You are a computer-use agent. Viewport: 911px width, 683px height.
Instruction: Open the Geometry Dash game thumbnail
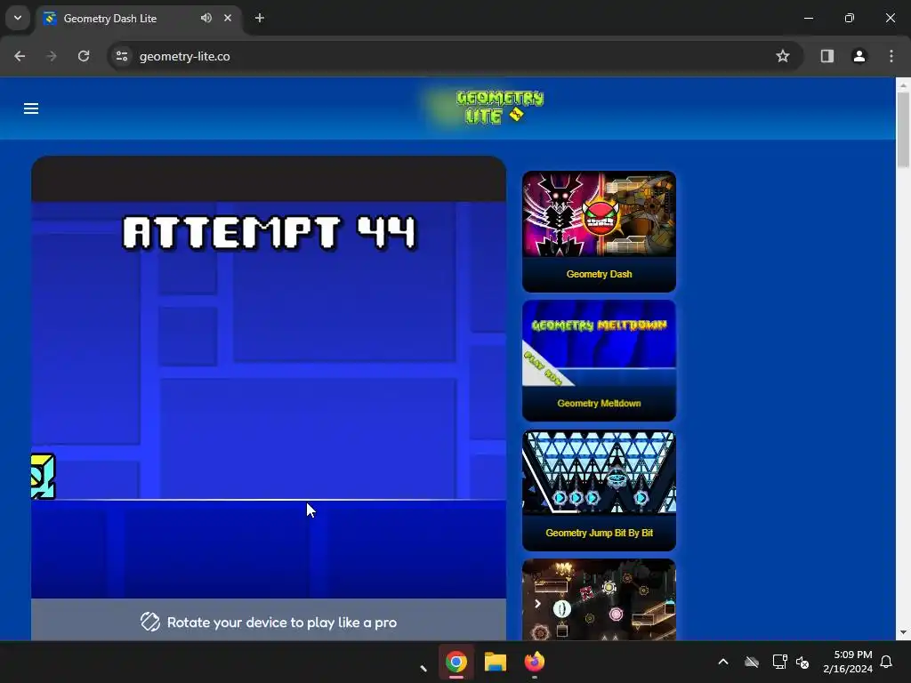599,213
